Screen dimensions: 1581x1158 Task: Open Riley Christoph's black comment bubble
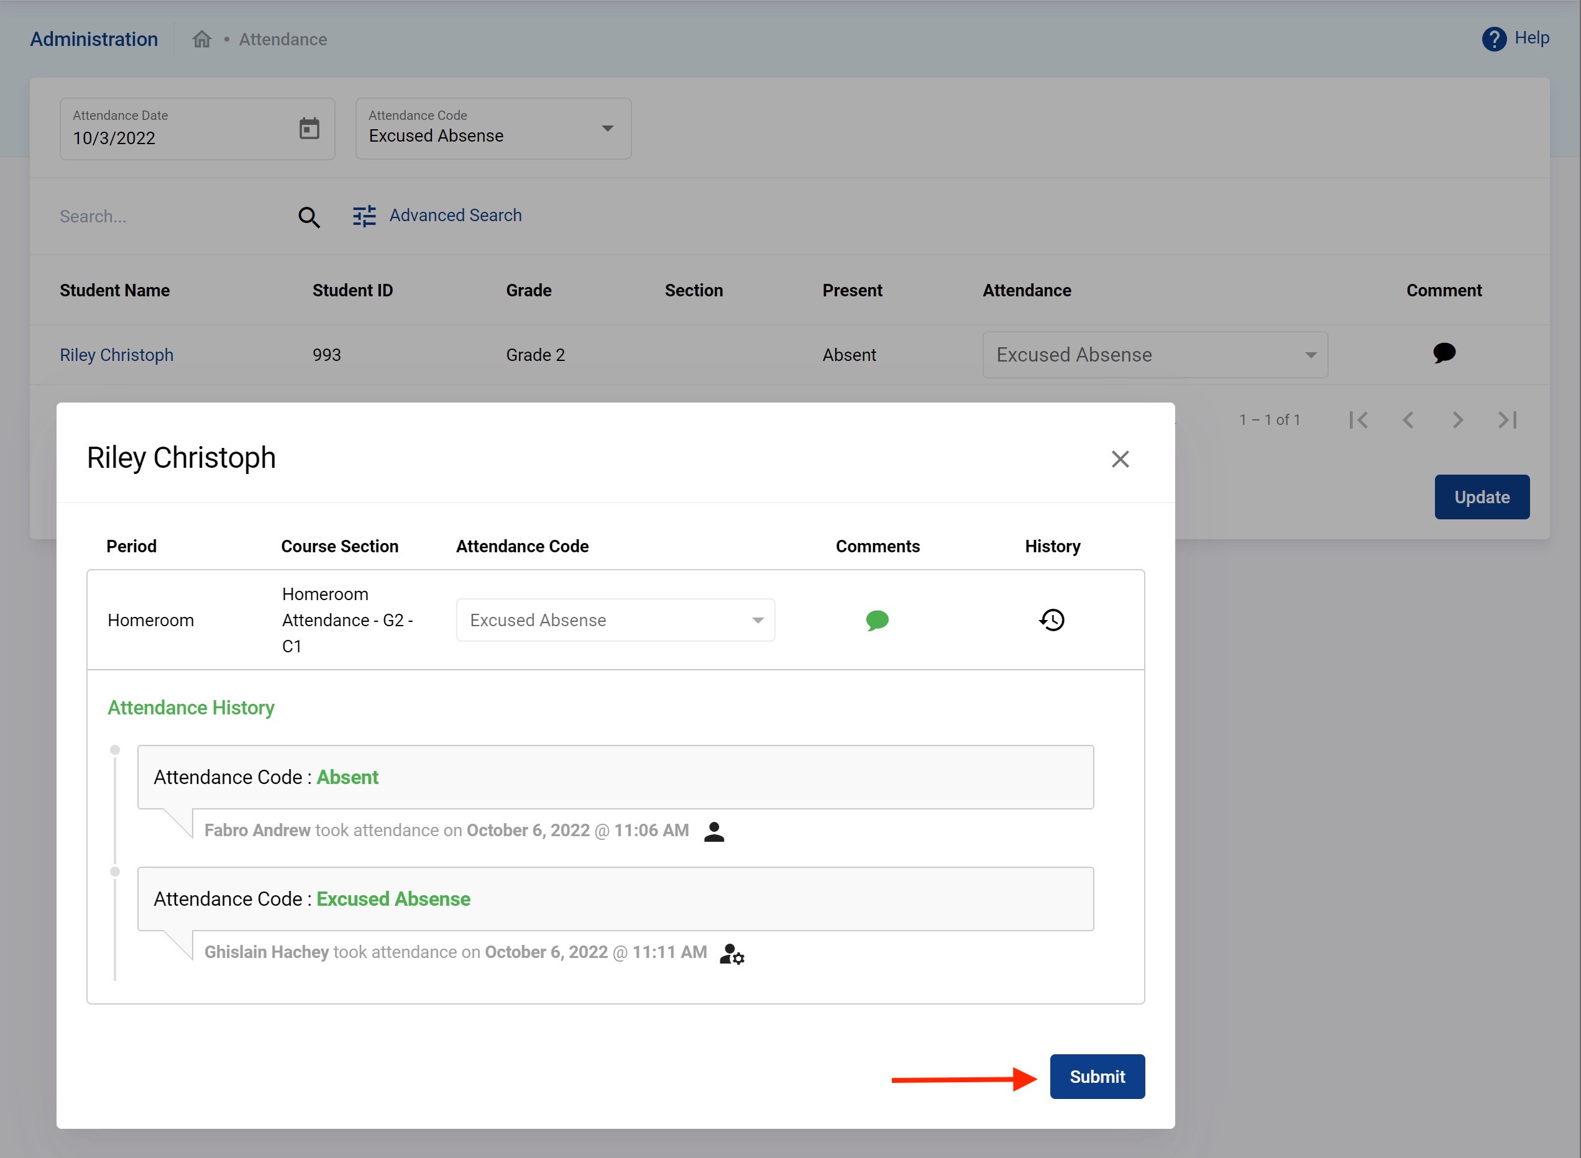click(x=1444, y=353)
